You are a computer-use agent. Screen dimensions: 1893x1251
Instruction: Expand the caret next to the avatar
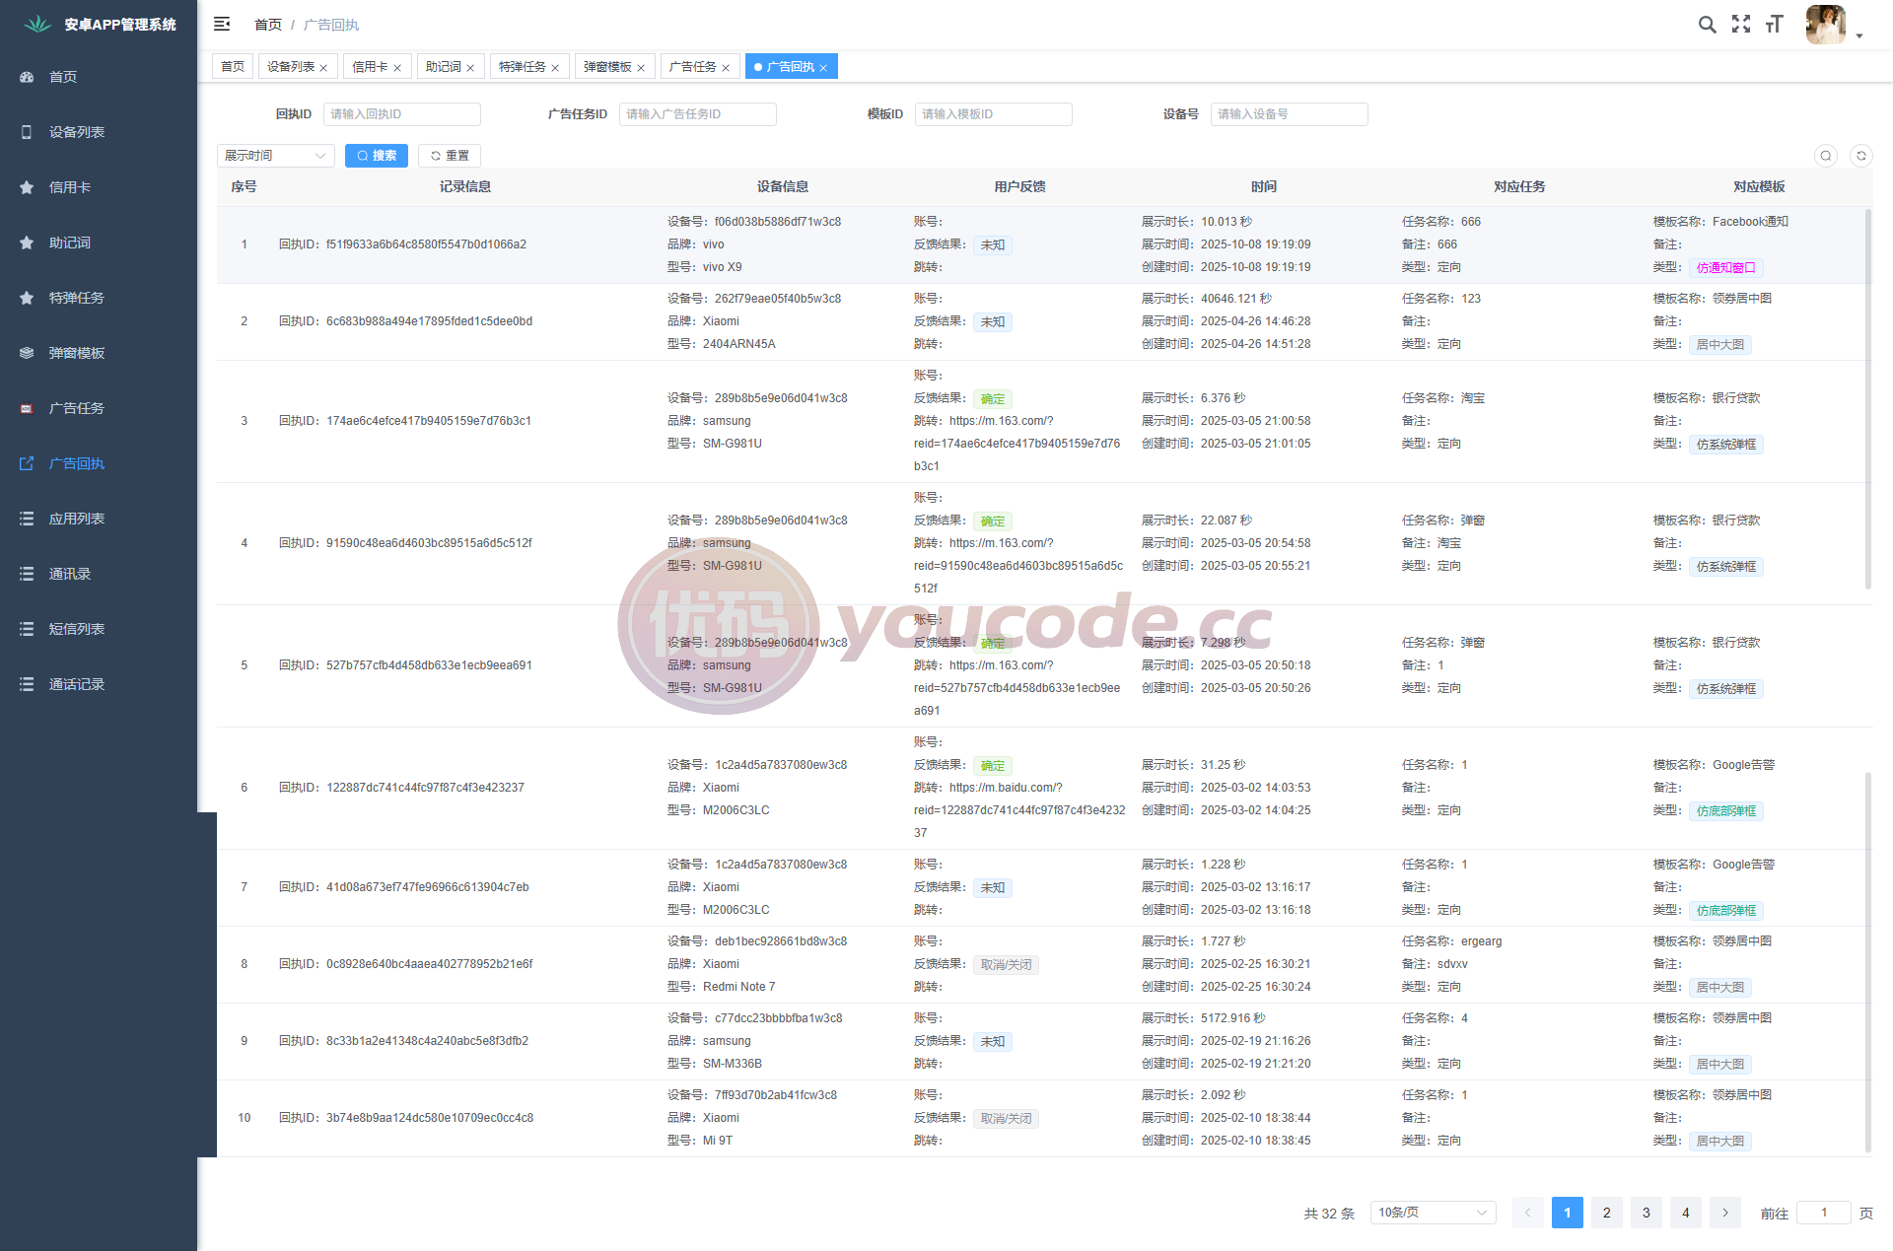(x=1859, y=35)
